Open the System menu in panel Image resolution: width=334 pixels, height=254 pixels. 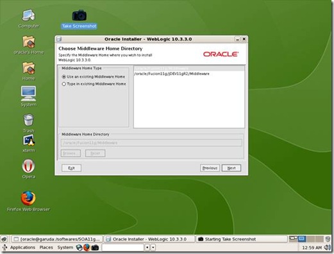[65, 248]
